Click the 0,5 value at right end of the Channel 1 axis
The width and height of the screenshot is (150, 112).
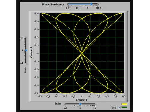pos(124,96)
